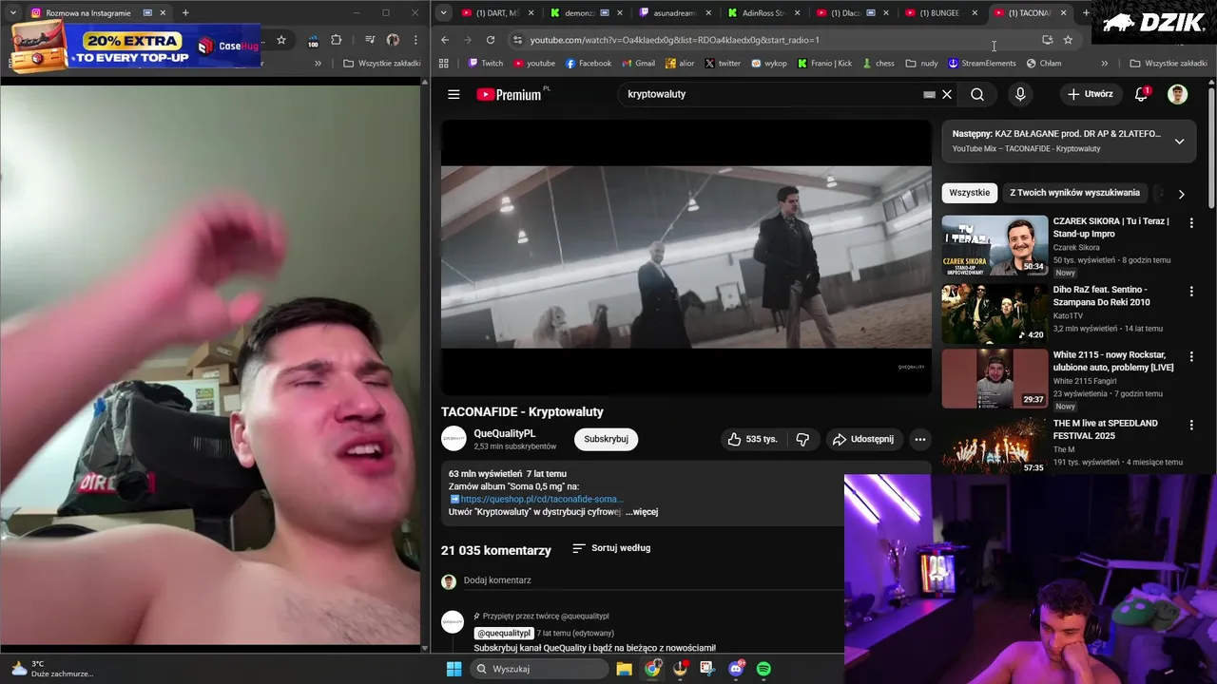Expand the Następny mix playlist panel
Screen dimensions: 1217x684
click(x=1179, y=142)
